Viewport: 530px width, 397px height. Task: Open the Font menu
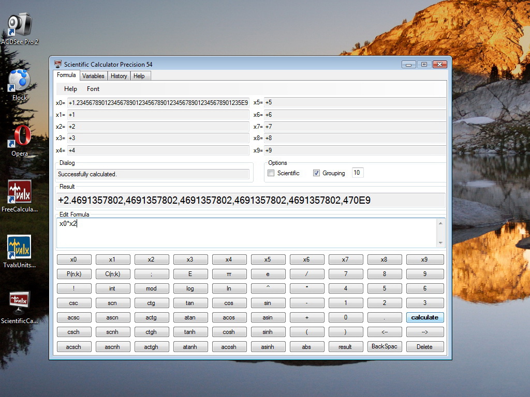point(93,89)
